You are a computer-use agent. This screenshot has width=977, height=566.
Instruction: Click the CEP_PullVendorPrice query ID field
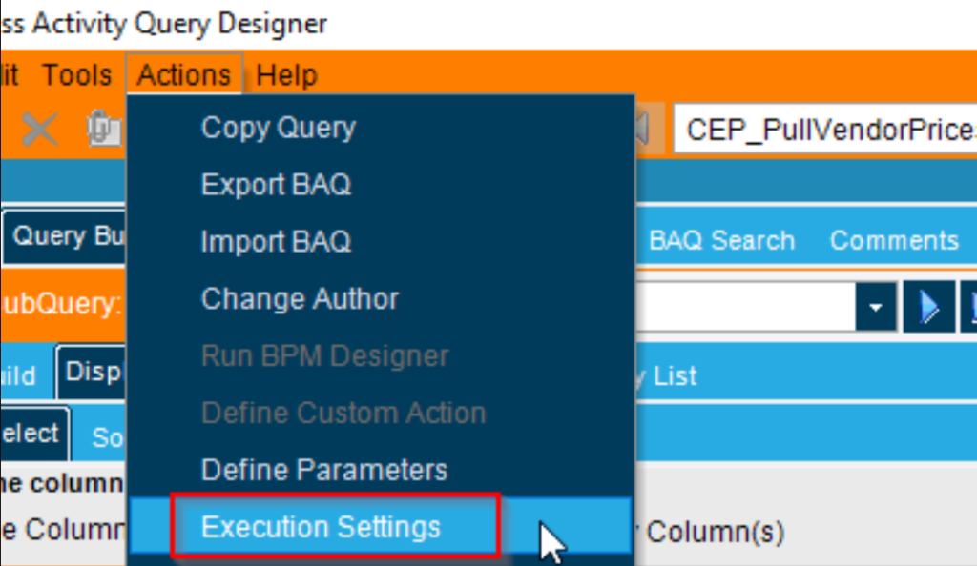click(825, 130)
